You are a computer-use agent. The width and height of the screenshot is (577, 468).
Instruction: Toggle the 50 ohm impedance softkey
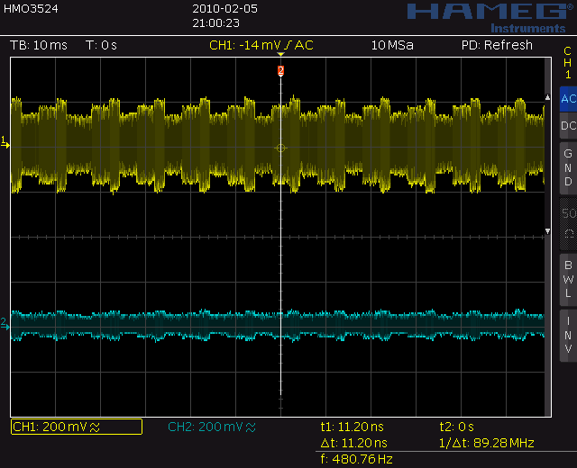[568, 224]
